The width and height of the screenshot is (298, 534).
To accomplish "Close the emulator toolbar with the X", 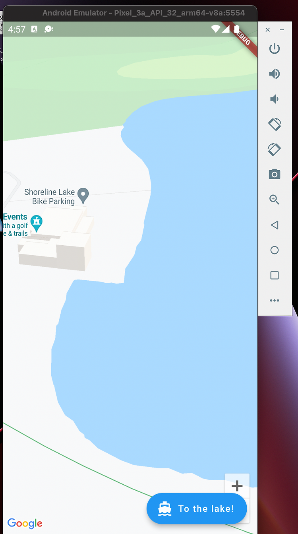I will coord(268,30).
